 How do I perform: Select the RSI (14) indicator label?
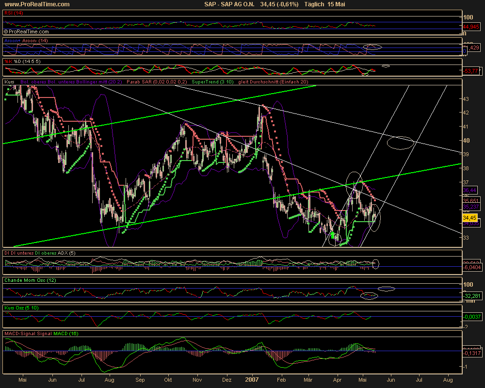click(14, 13)
